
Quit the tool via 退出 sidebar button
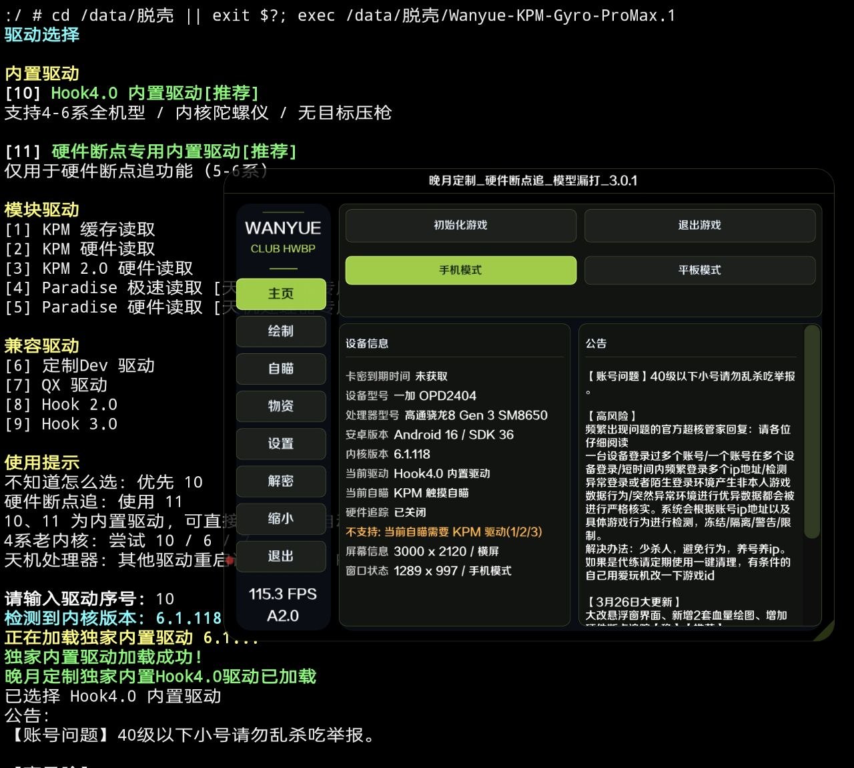pos(280,556)
